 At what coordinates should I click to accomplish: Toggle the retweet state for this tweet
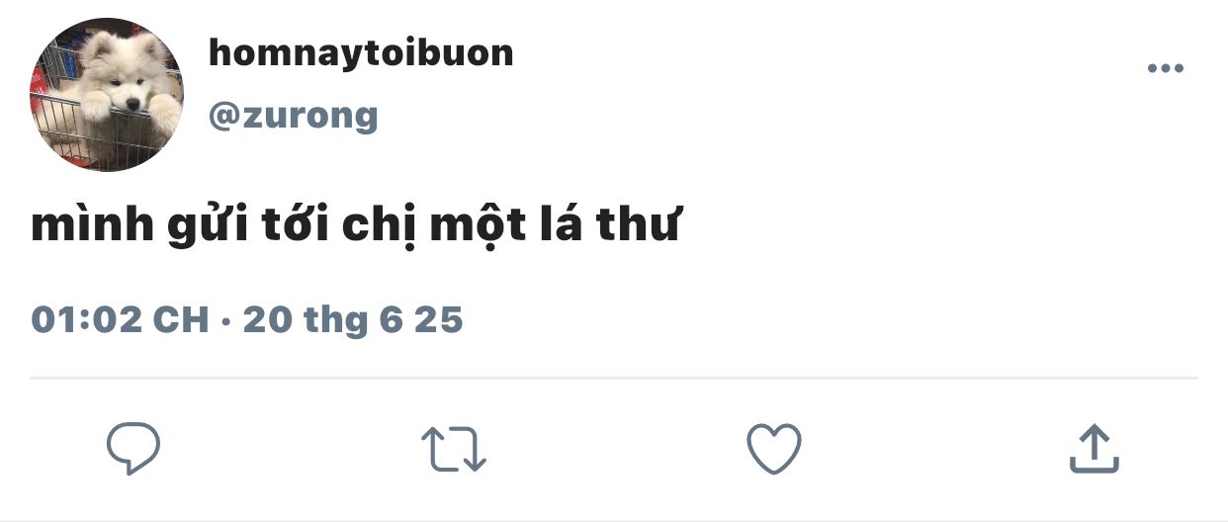click(454, 449)
